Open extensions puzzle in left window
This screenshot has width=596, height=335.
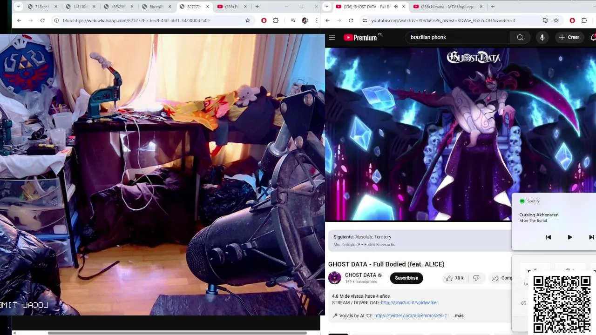(276, 20)
